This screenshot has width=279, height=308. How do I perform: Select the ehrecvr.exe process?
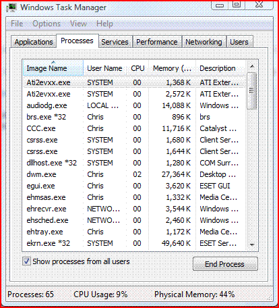tap(134, 209)
